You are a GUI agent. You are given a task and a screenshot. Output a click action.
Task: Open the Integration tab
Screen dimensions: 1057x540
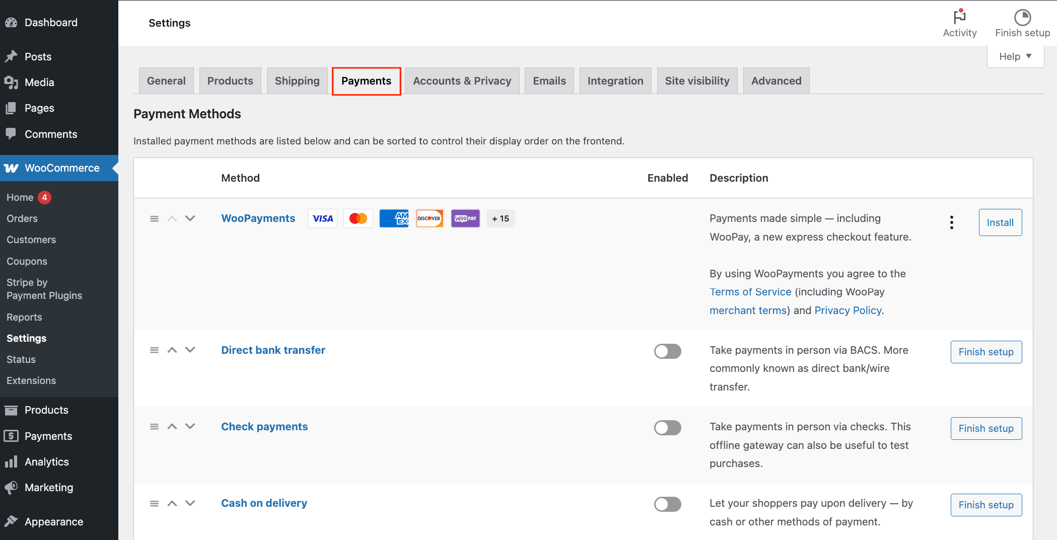coord(615,81)
